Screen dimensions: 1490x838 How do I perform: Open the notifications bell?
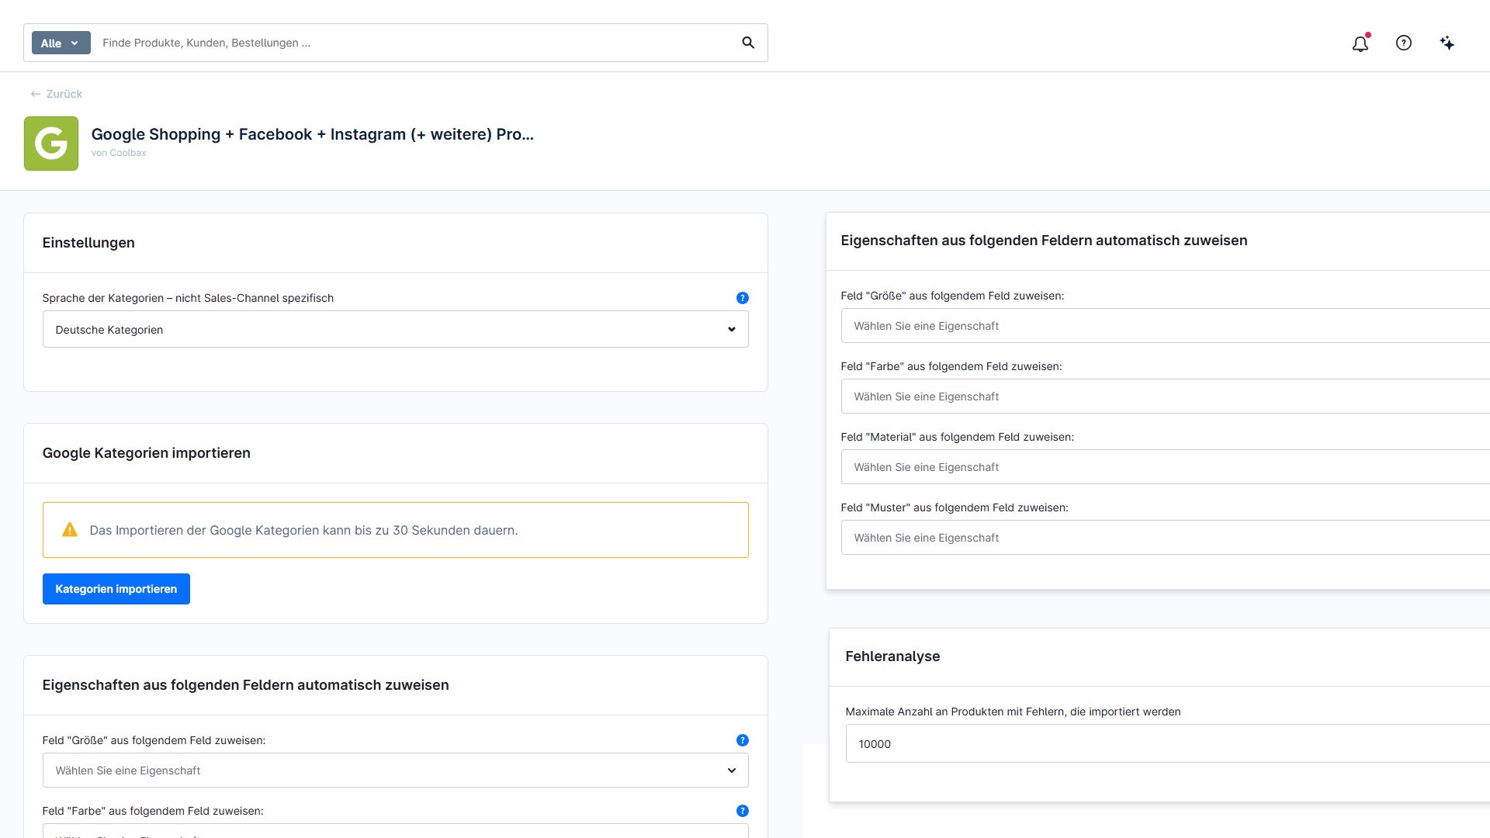(1360, 43)
